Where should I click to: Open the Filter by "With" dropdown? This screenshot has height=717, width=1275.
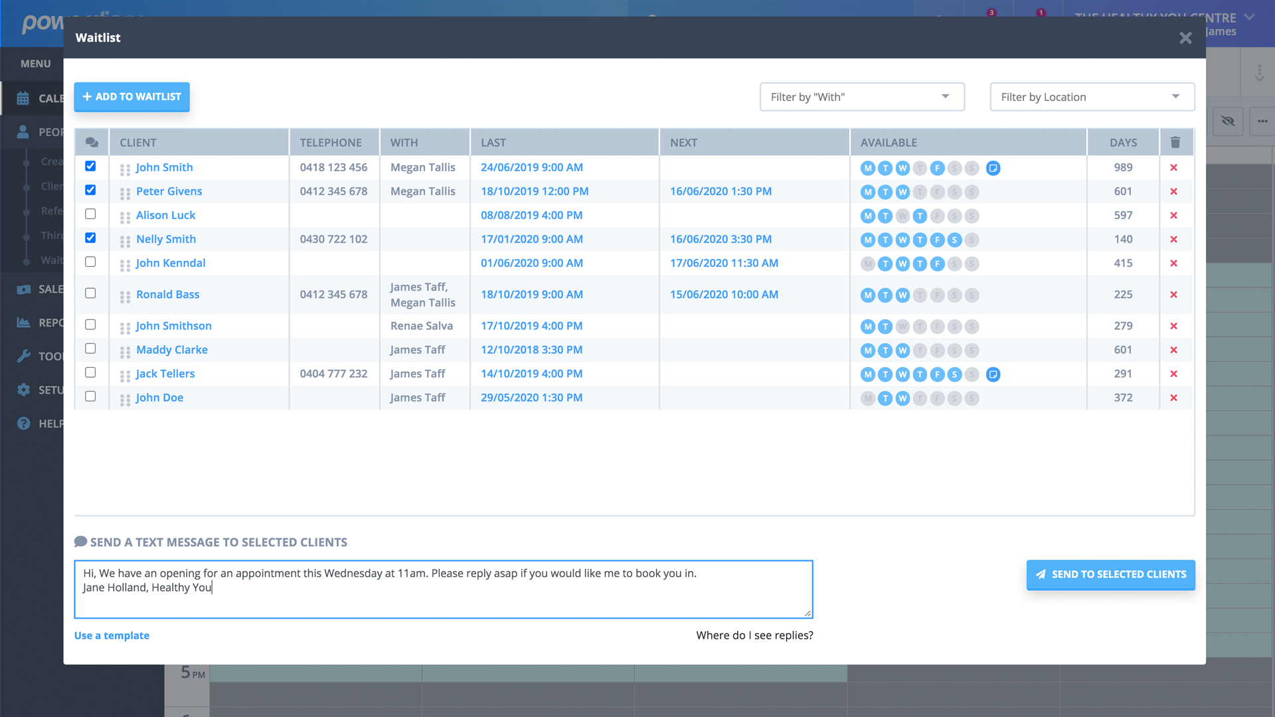click(861, 97)
